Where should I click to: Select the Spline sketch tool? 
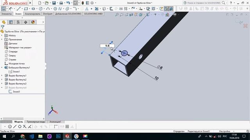point(60,9)
